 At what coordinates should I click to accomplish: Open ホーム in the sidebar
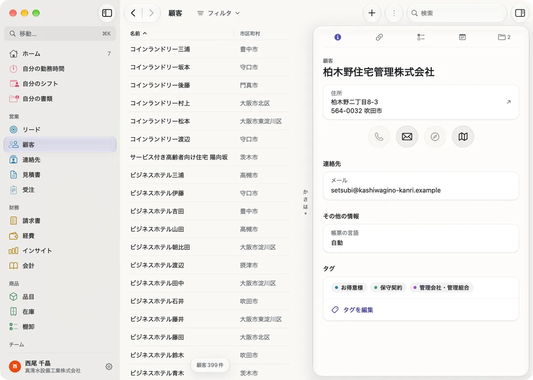60,54
